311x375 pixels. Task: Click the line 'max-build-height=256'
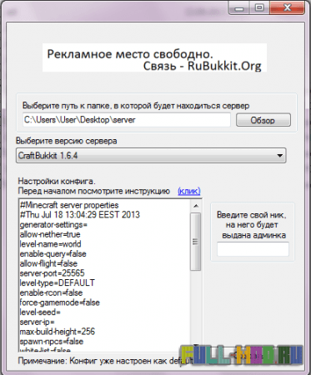pyautogui.click(x=58, y=332)
